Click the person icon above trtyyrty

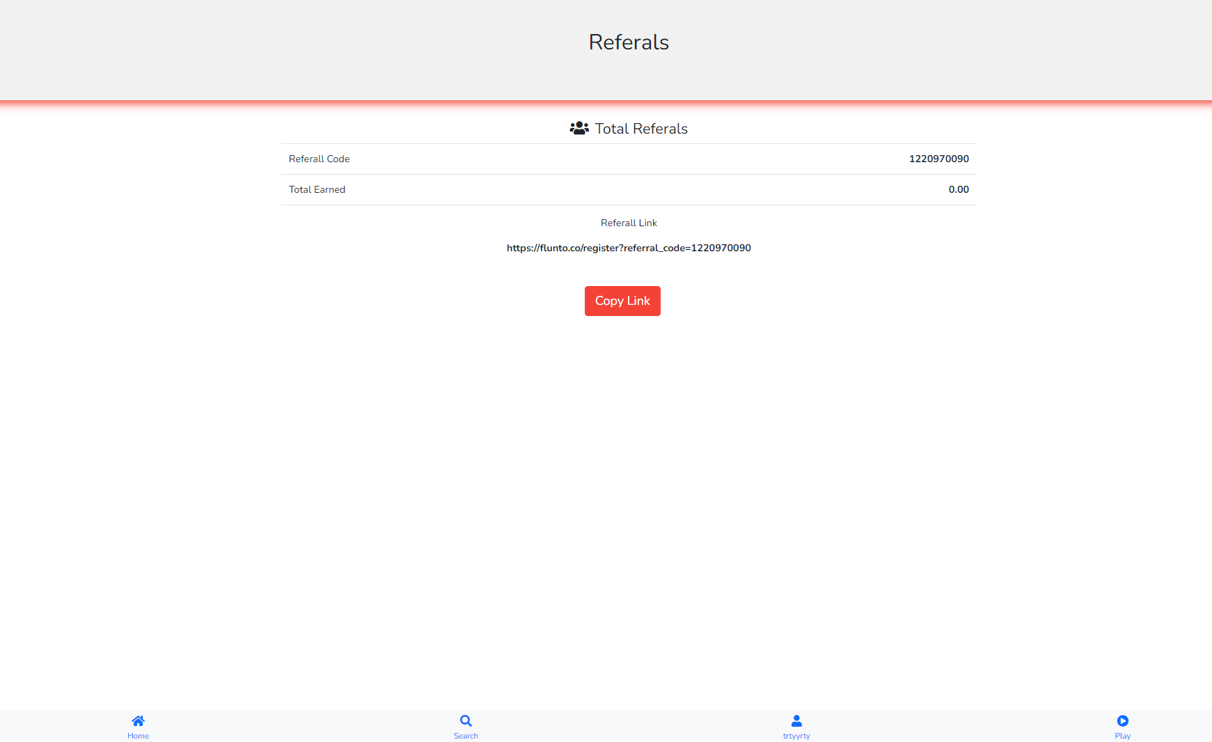pos(796,720)
